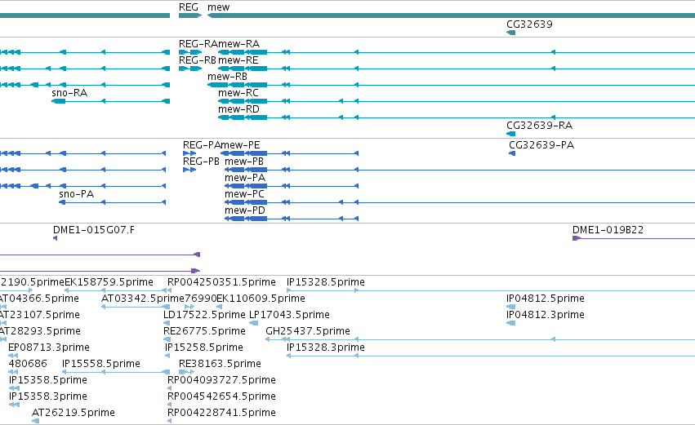Click the LD17522.5prime EST label
The width and height of the screenshot is (695, 425).
pyautogui.click(x=204, y=315)
